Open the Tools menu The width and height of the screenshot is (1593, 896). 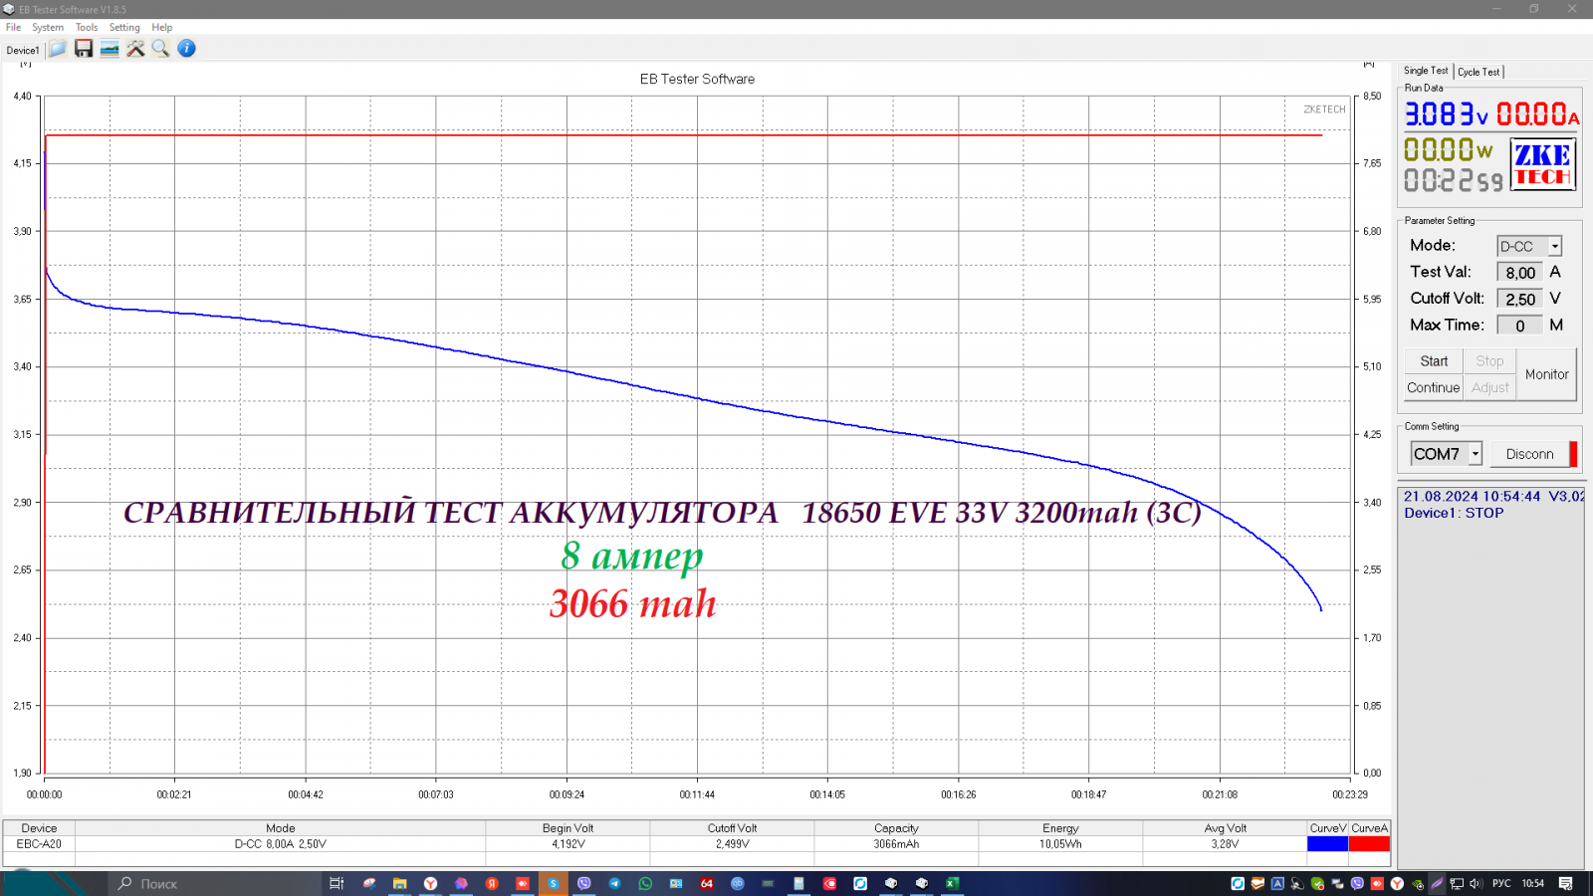(x=87, y=28)
